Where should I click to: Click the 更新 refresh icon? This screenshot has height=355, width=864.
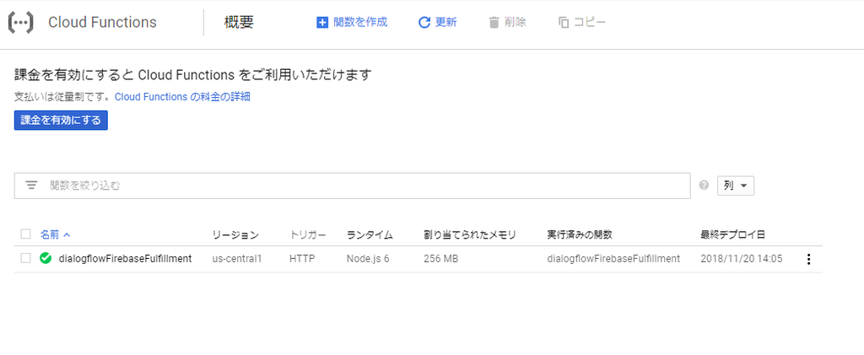tap(424, 23)
